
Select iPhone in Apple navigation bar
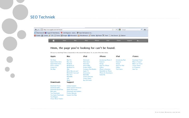[x=97, y=40]
